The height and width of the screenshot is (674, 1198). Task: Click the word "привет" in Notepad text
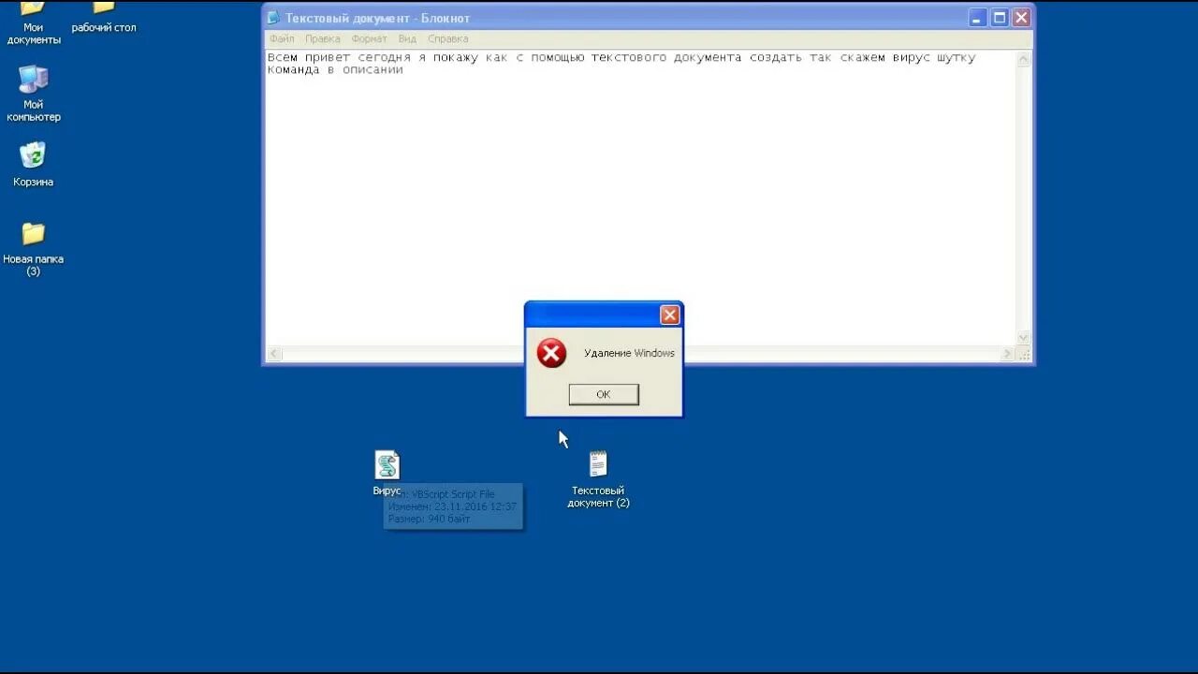(328, 58)
